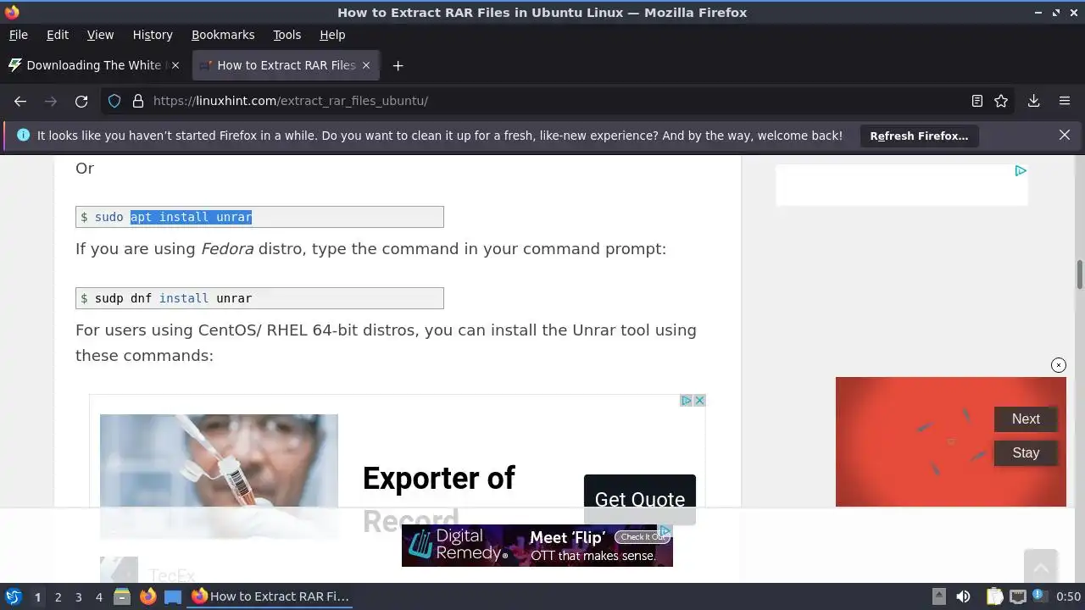Open a new tab with plus
Screen dimensions: 1085x610
pos(398,65)
